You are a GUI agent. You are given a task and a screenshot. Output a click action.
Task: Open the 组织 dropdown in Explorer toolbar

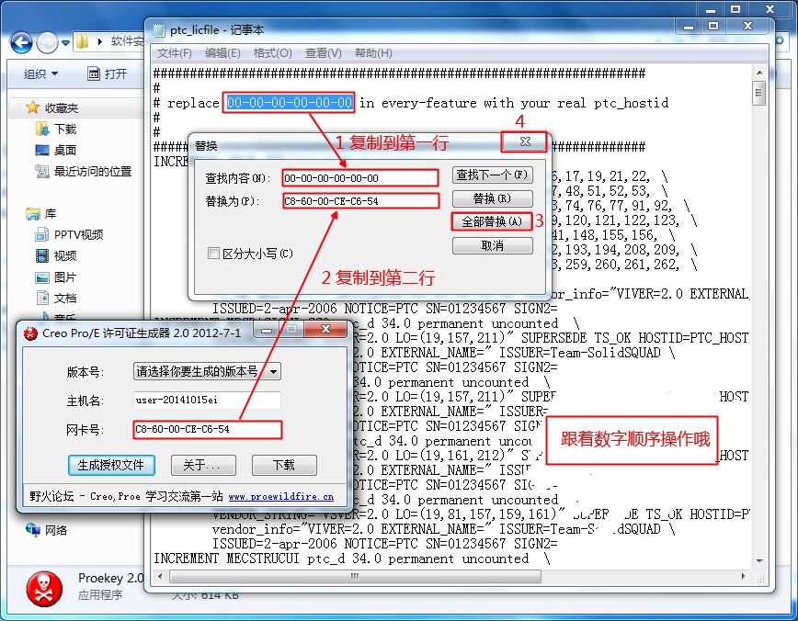pyautogui.click(x=40, y=74)
